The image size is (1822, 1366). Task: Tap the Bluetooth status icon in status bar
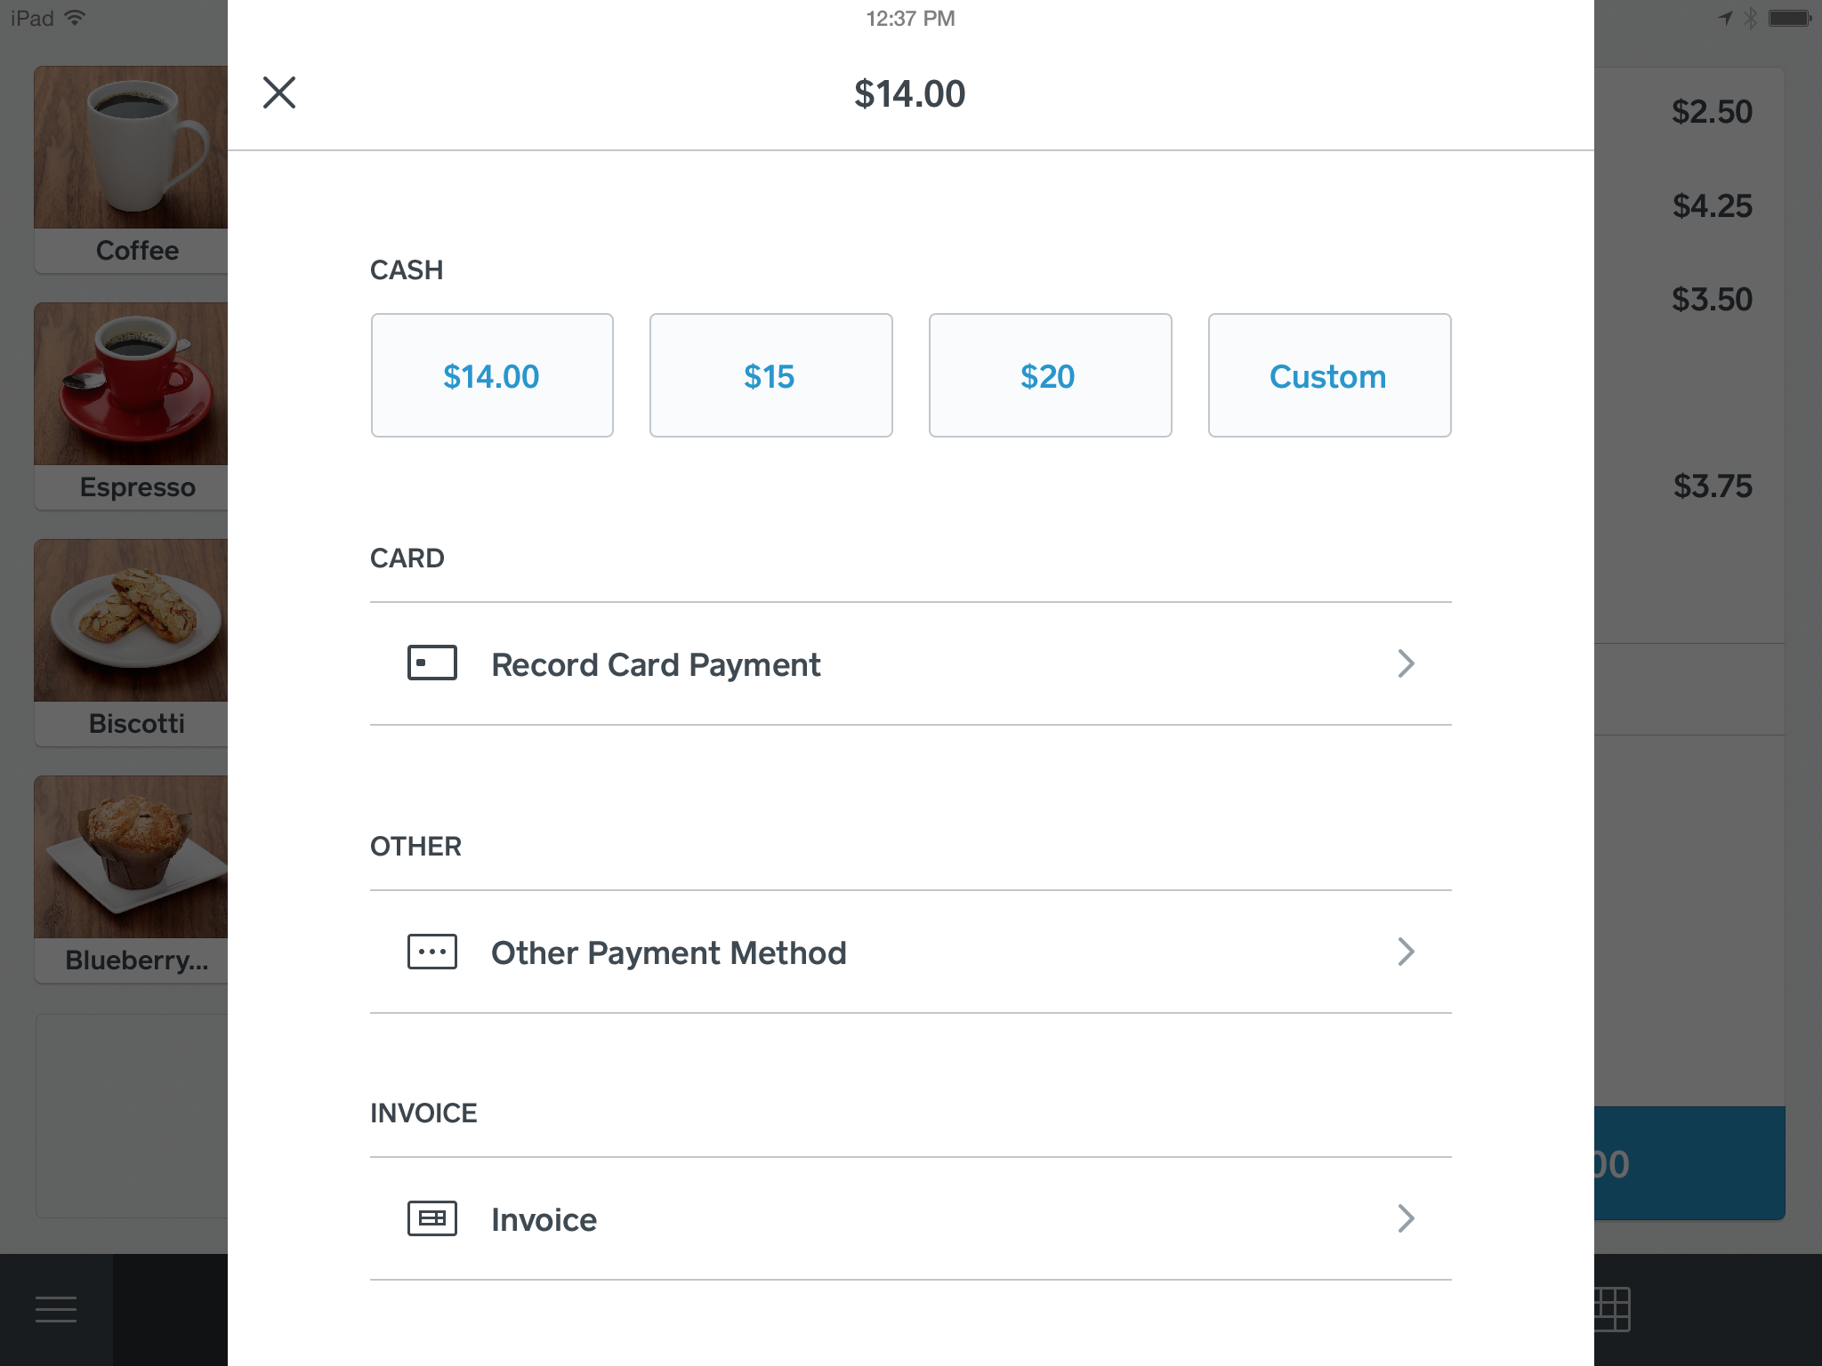click(x=1750, y=18)
